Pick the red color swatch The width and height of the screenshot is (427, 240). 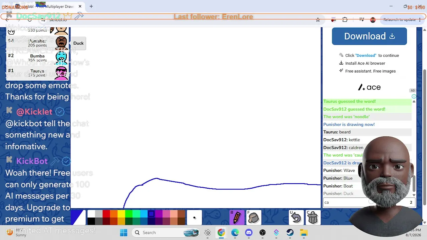click(106, 214)
